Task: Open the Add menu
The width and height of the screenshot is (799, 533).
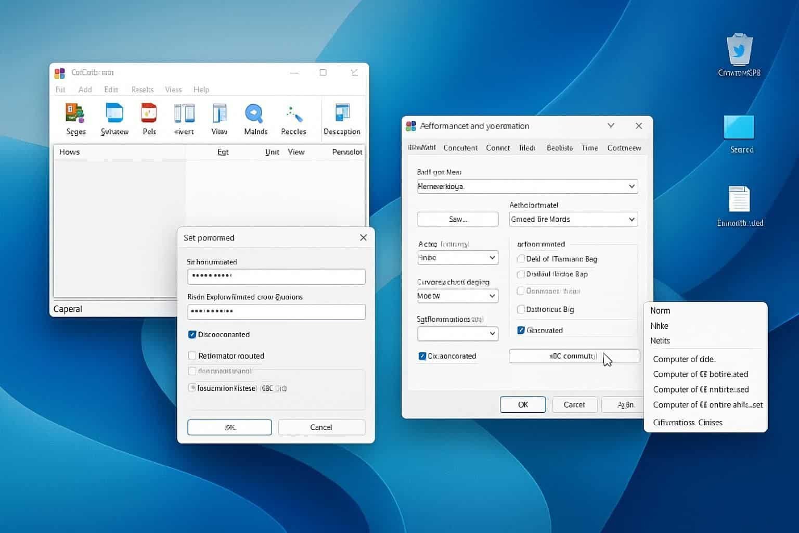Action: [85, 90]
